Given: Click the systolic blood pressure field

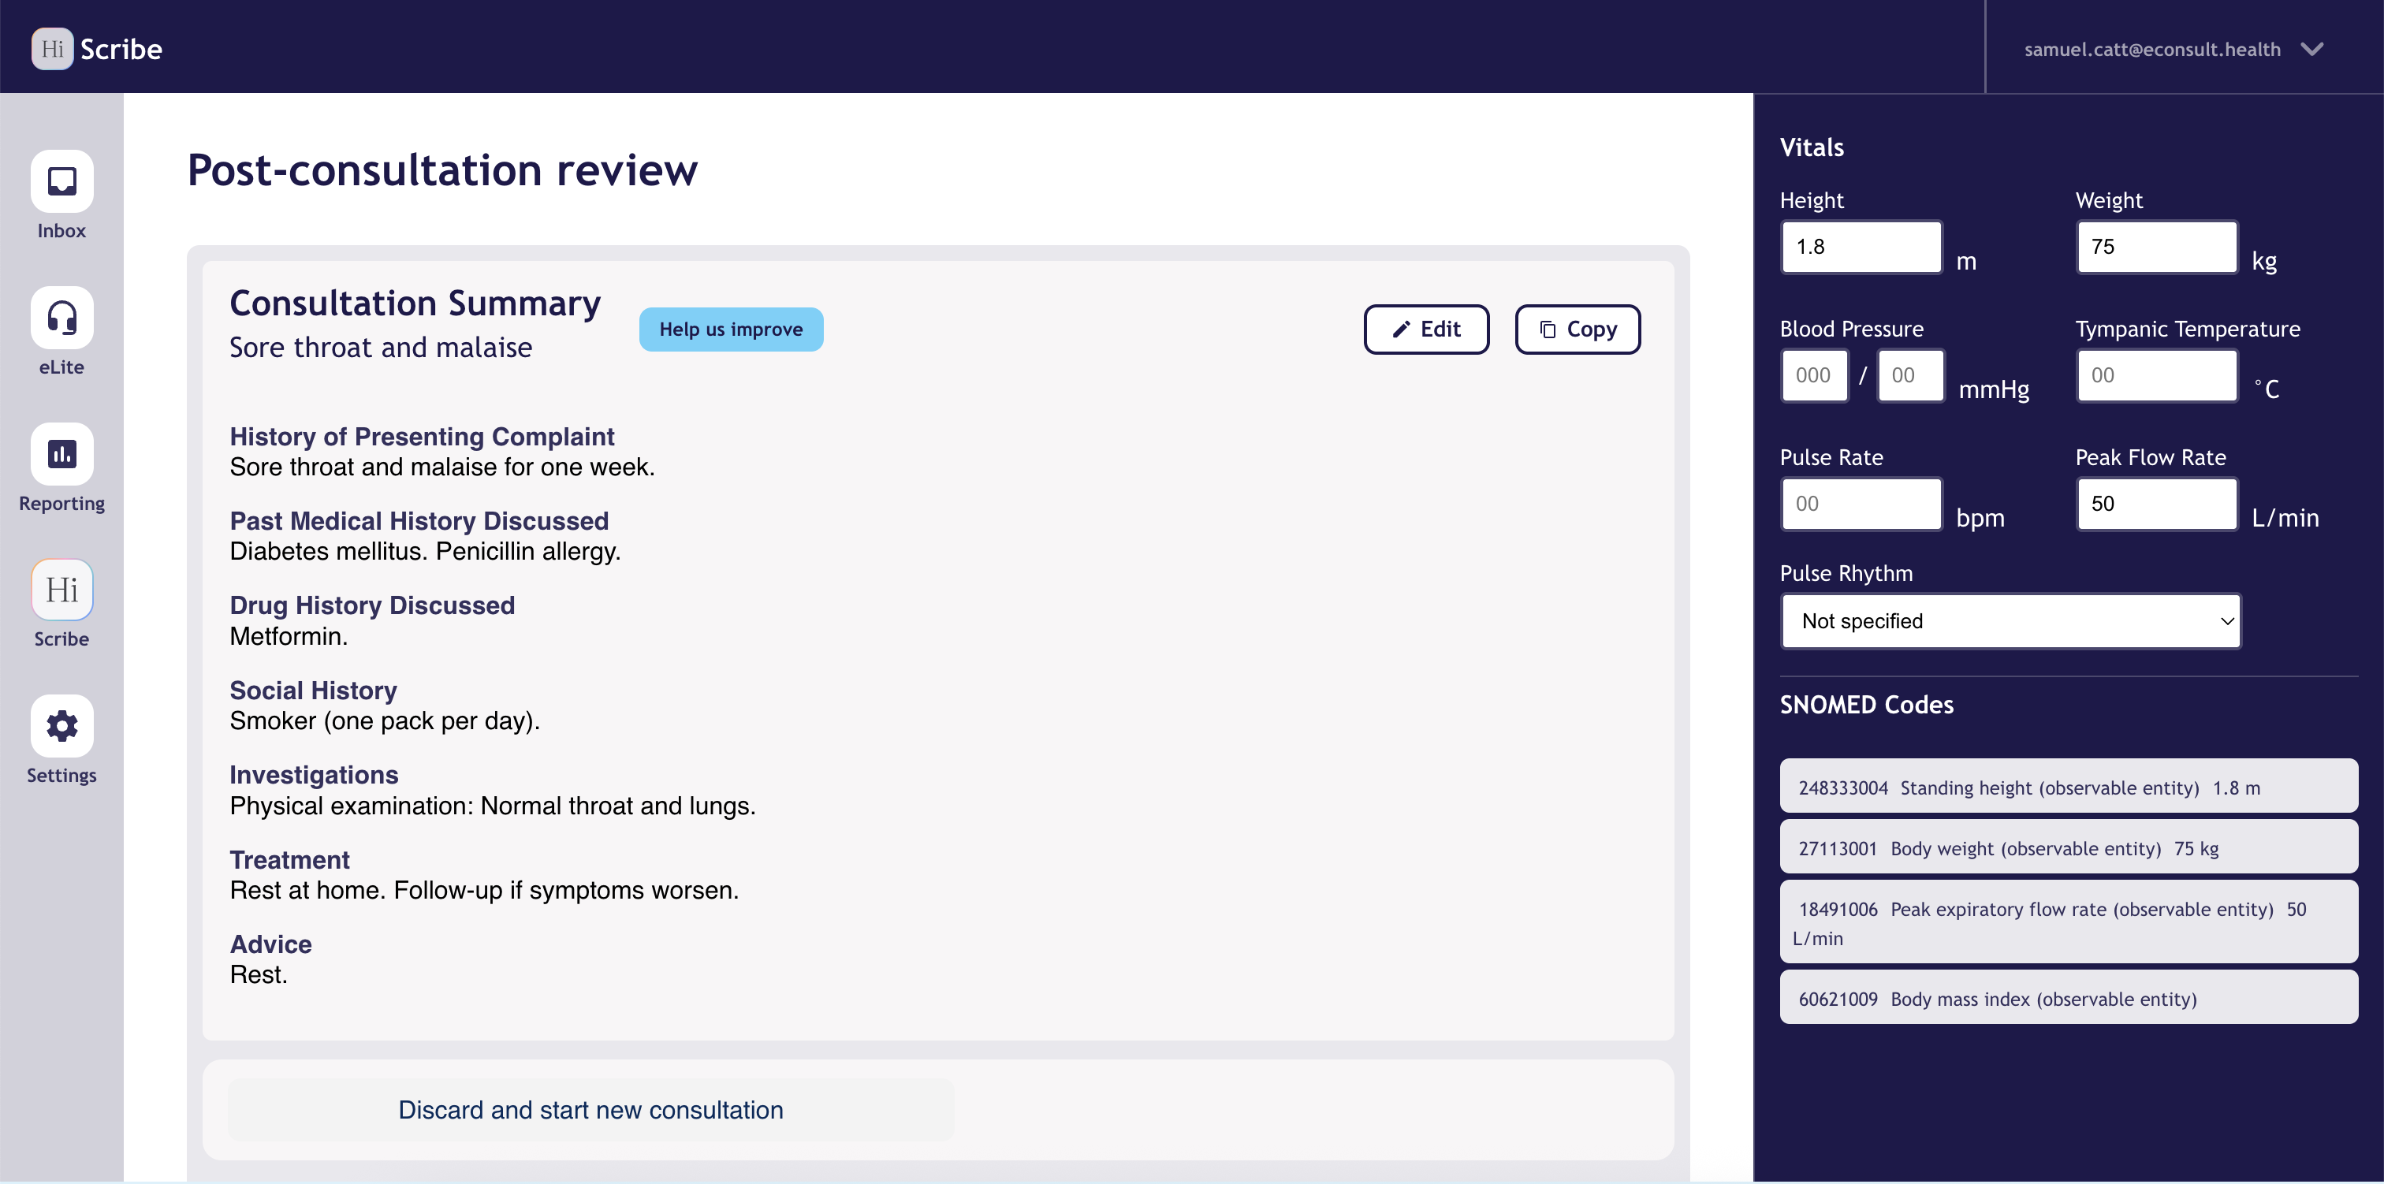Looking at the screenshot, I should pyautogui.click(x=1814, y=376).
